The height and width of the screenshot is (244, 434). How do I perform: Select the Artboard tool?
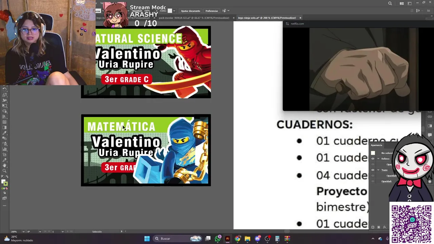5,155
